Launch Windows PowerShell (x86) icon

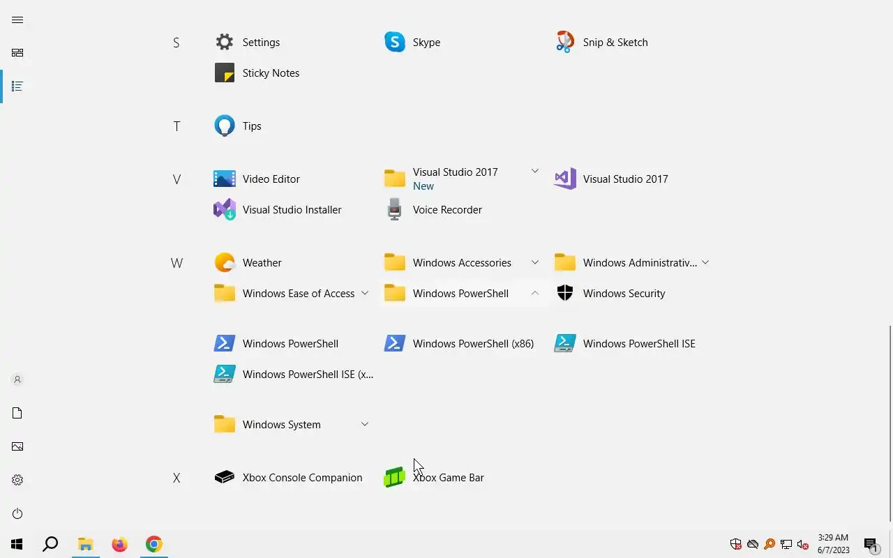[395, 343]
